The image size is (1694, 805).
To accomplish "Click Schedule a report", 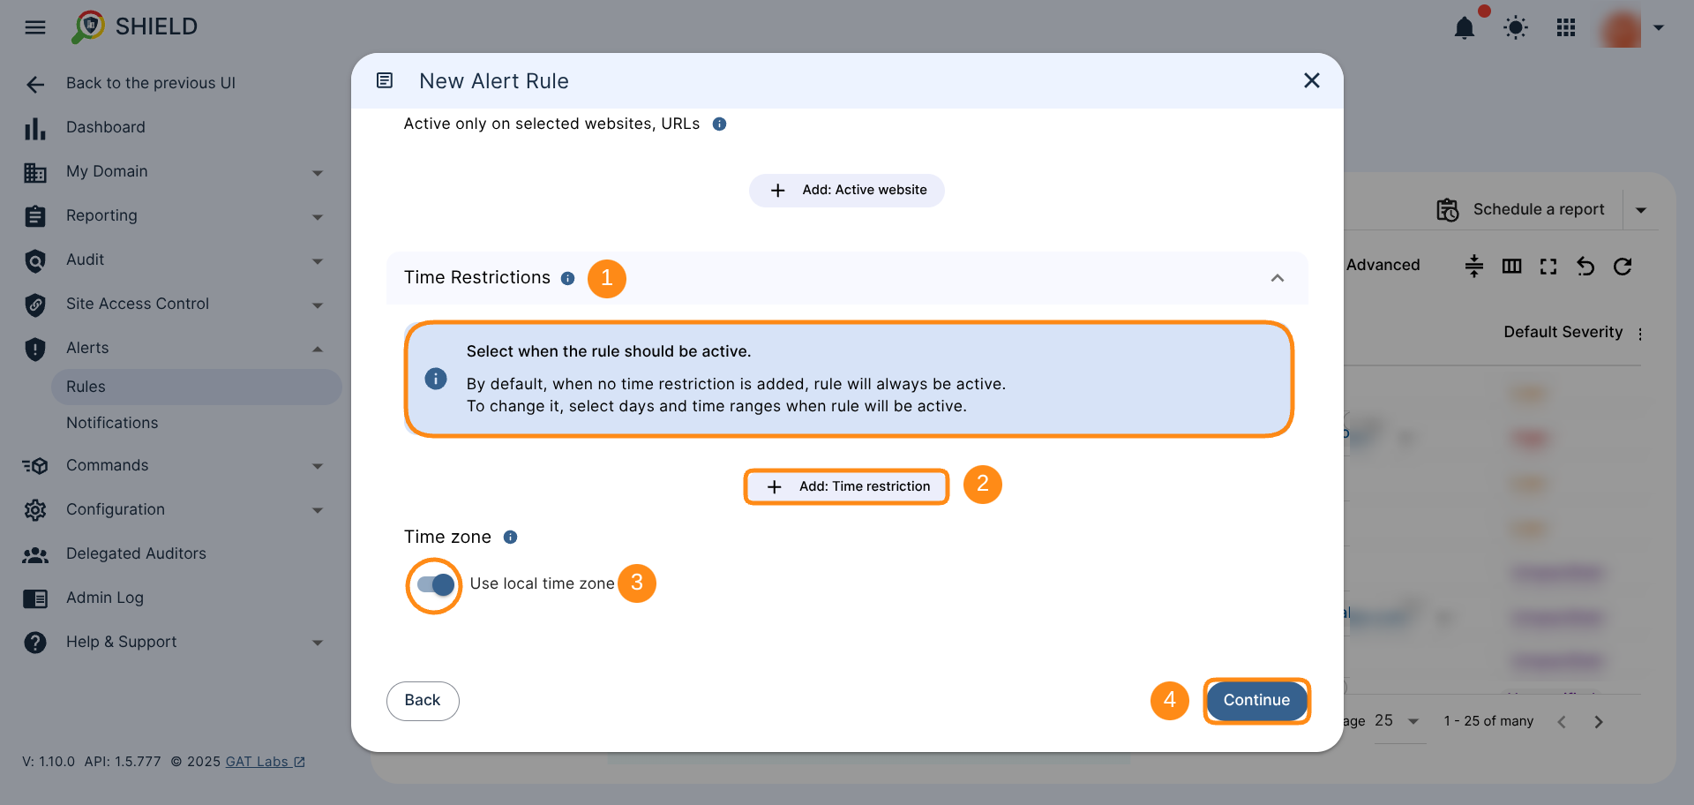I will (1521, 210).
